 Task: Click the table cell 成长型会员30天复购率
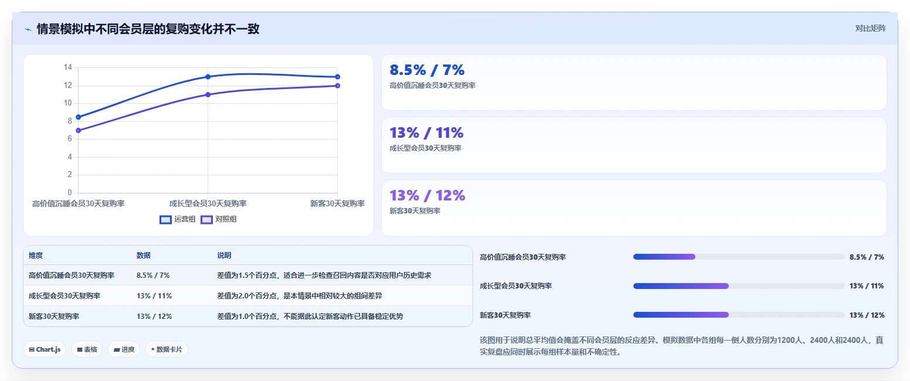(64, 295)
